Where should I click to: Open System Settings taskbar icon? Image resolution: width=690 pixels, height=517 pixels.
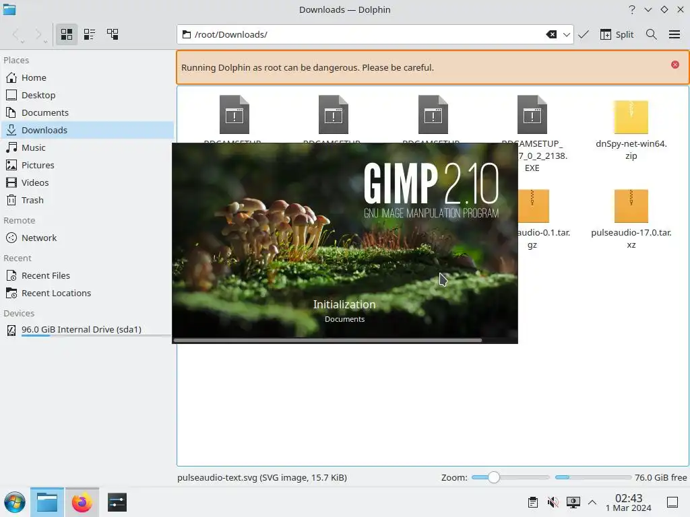coord(117,502)
